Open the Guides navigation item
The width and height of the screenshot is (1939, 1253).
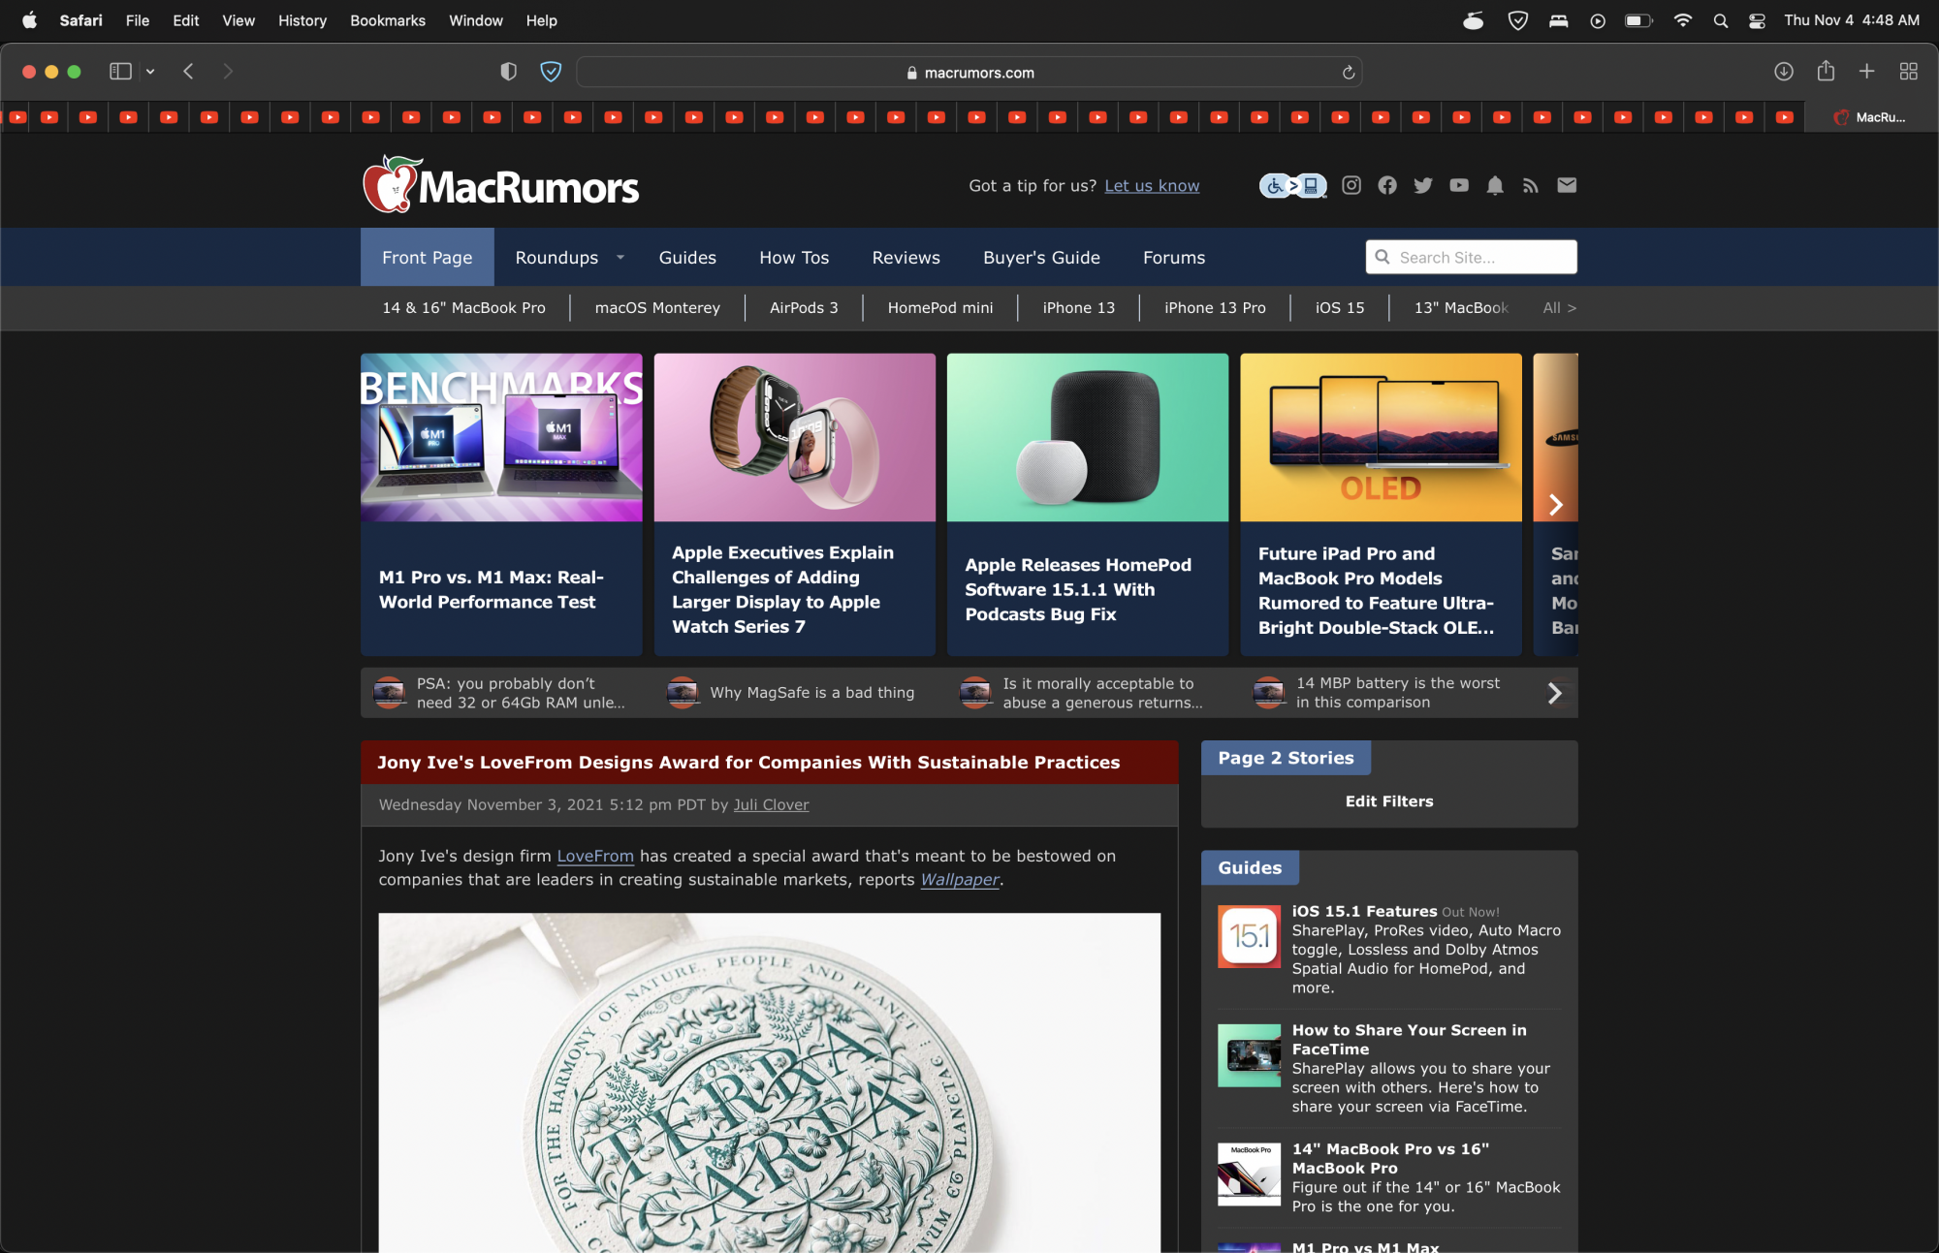[x=687, y=257]
